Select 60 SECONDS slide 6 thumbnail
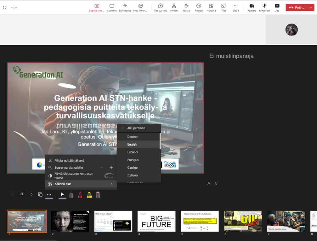 243,221
